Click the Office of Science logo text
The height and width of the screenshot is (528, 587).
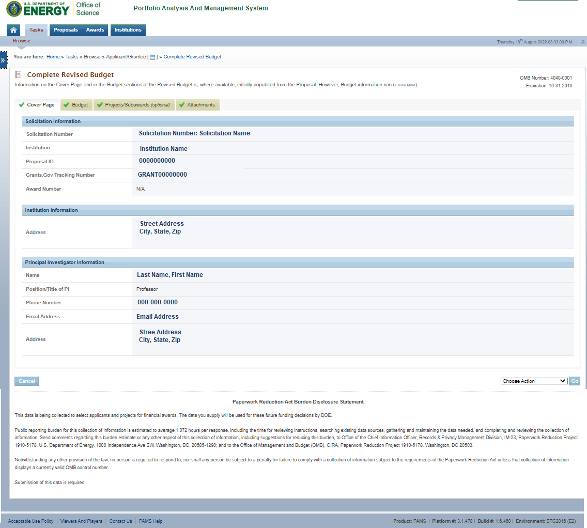(x=88, y=9)
